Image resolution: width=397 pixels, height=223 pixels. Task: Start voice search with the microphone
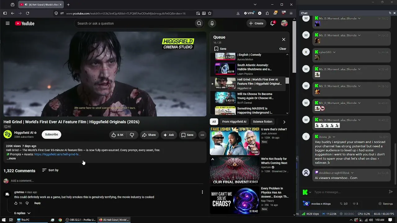click(212, 23)
